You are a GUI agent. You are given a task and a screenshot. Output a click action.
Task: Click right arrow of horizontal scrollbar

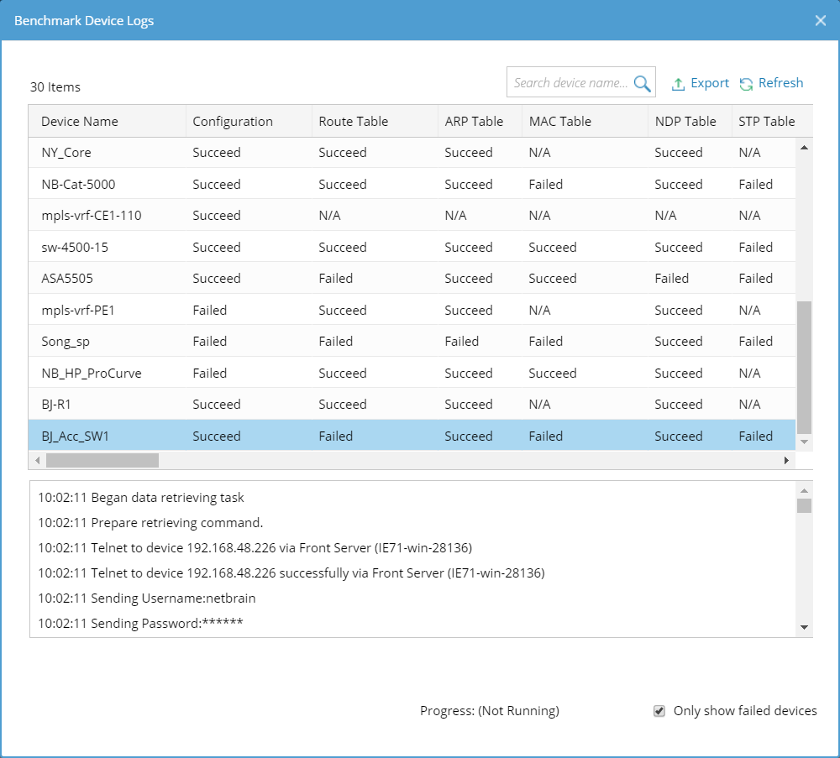(787, 460)
